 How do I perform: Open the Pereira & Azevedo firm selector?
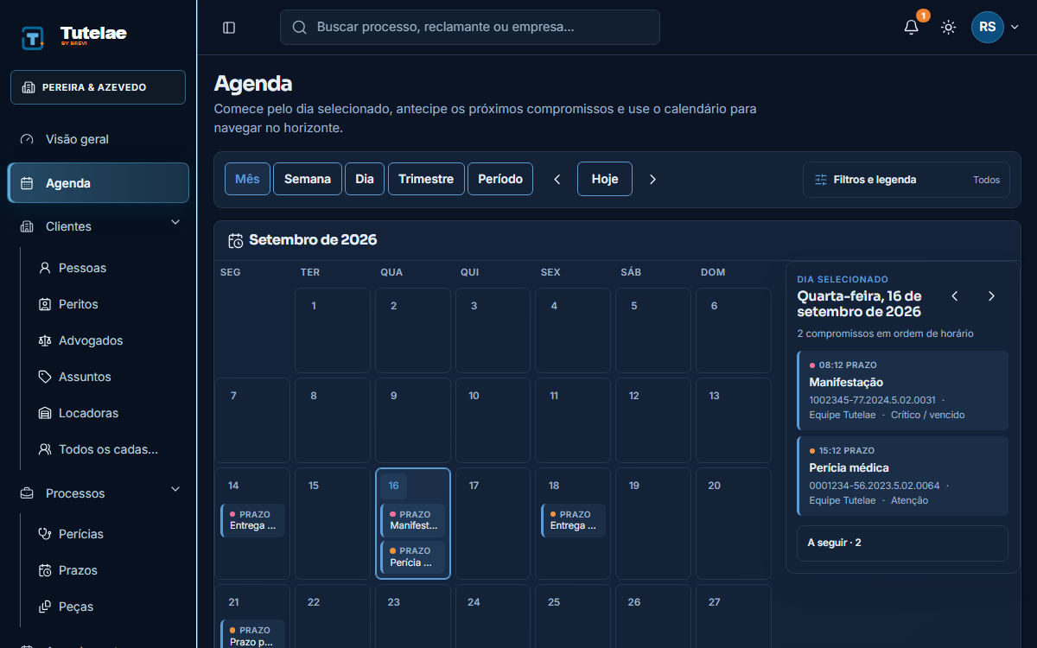click(98, 87)
